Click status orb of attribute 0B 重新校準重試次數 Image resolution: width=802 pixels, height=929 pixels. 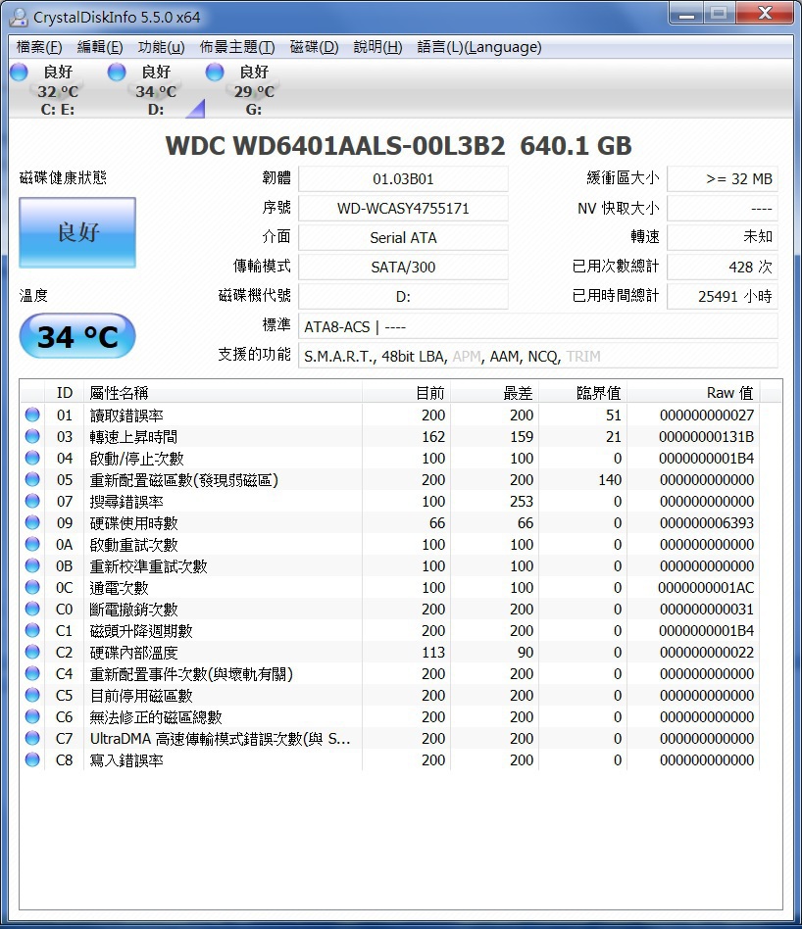coord(32,565)
